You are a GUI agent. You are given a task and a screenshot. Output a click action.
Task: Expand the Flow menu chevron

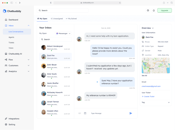click(29, 60)
